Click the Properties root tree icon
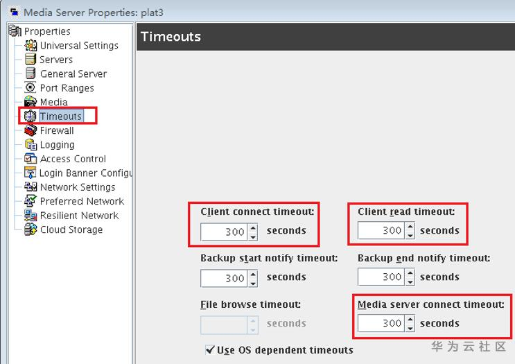Viewport: 515px width, 364px height. click(15, 31)
